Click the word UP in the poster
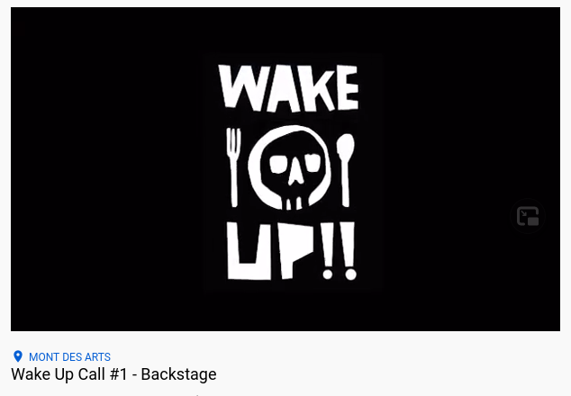This screenshot has width=571, height=396. pos(270,251)
